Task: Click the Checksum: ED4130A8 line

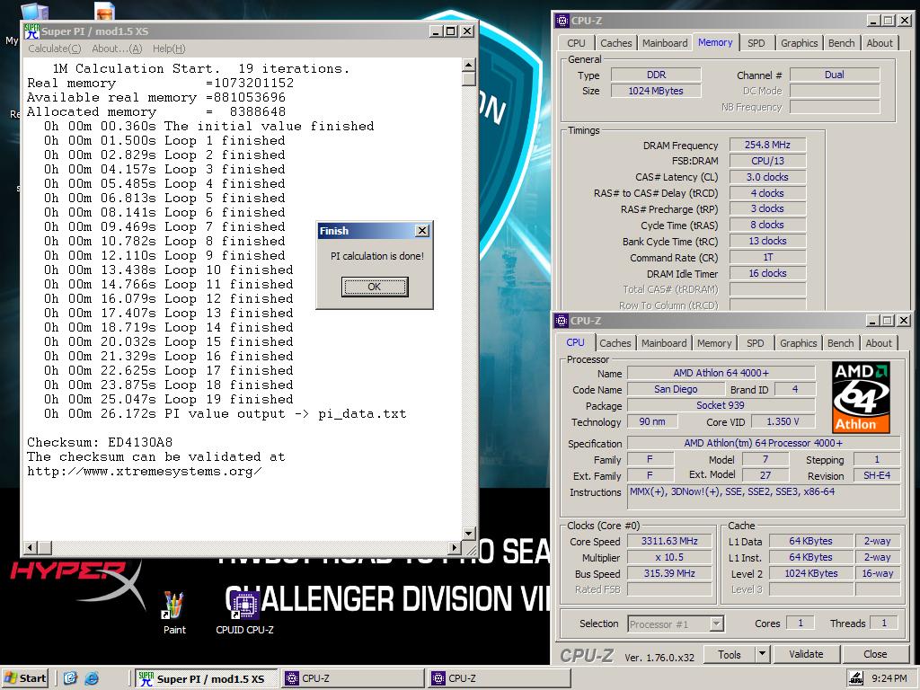Action: point(100,442)
